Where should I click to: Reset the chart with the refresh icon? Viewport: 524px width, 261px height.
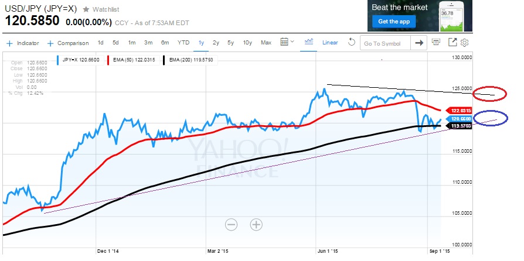[352, 42]
